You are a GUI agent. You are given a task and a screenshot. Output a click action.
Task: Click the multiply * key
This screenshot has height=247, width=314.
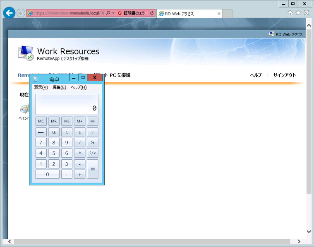click(x=79, y=153)
